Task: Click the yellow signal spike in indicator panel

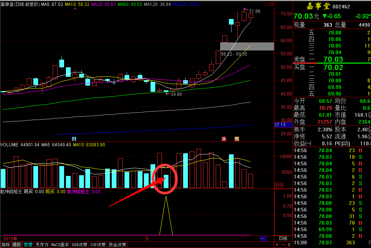Action: [x=166, y=215]
